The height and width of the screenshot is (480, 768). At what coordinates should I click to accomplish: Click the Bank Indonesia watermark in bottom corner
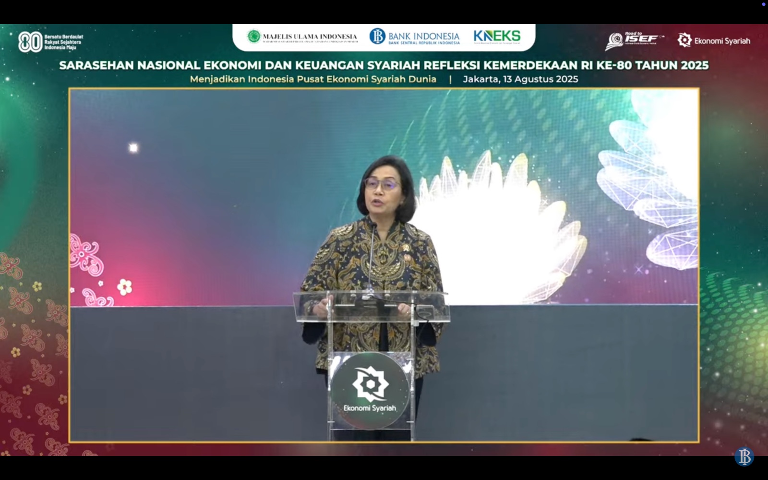pyautogui.click(x=744, y=456)
